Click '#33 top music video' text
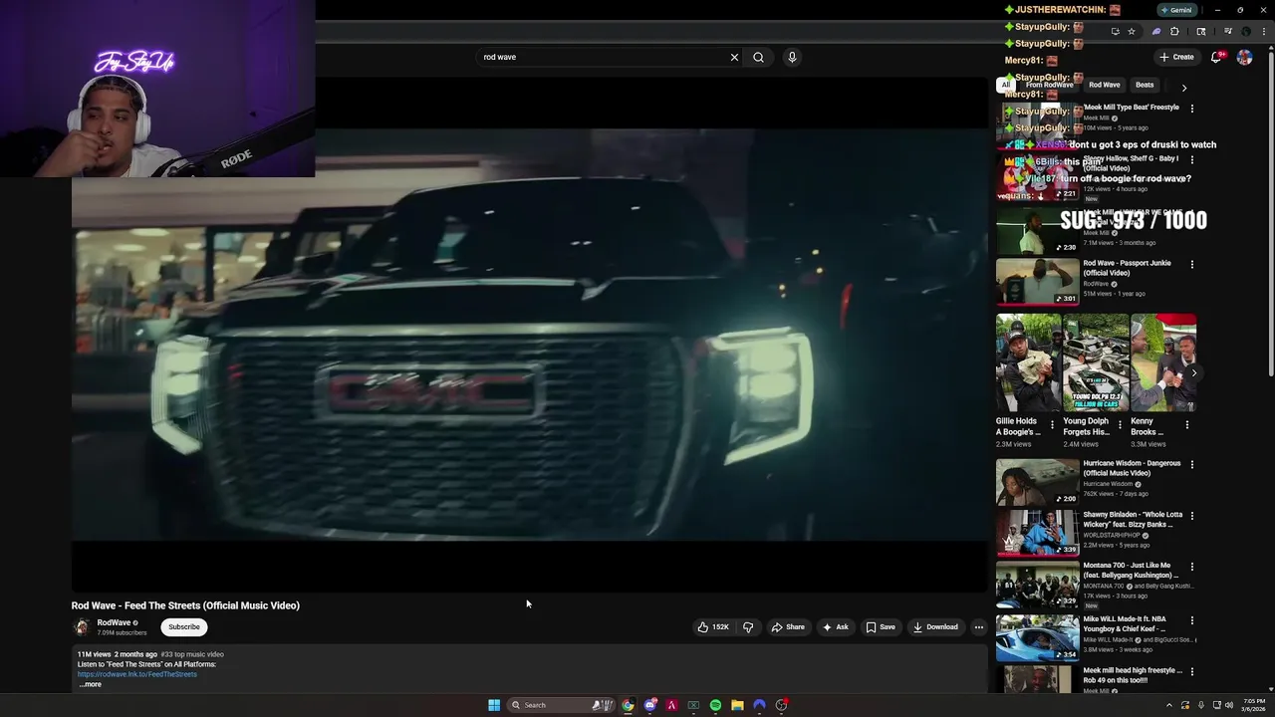Screen dimensions: 1275x717 192,654
